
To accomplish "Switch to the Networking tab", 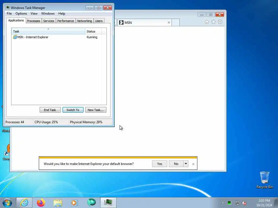I will click(84, 21).
